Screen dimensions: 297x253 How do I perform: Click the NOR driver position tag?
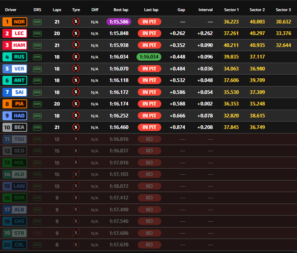point(15,22)
